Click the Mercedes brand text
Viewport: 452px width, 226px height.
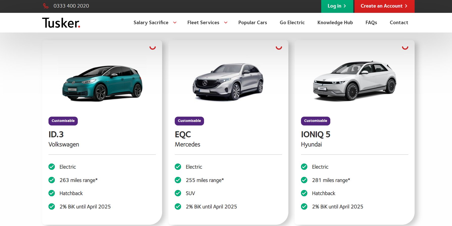coord(187,144)
